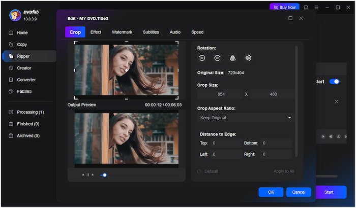This screenshot has width=356, height=208.
Task: Click the skin/theme icon beside Buy Now
Action: (x=306, y=8)
